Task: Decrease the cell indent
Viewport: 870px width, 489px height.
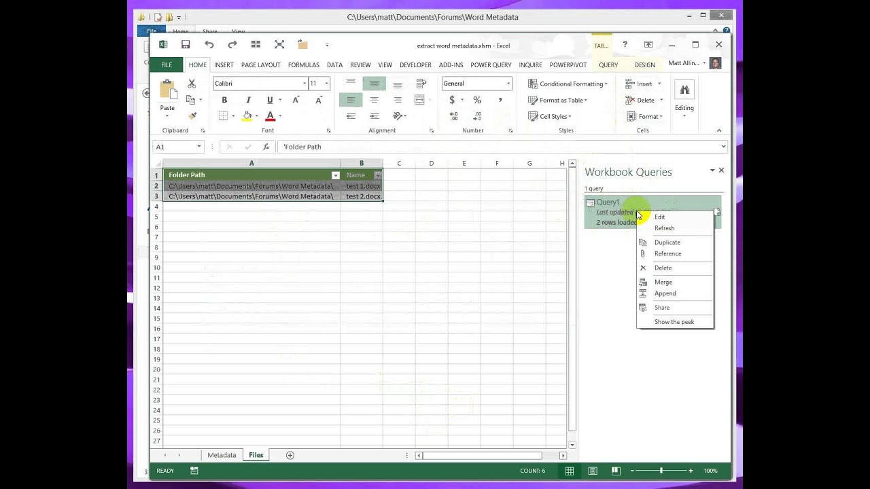Action: pyautogui.click(x=351, y=116)
